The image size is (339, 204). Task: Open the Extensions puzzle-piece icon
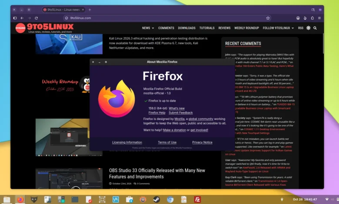pyautogui.click(x=312, y=18)
